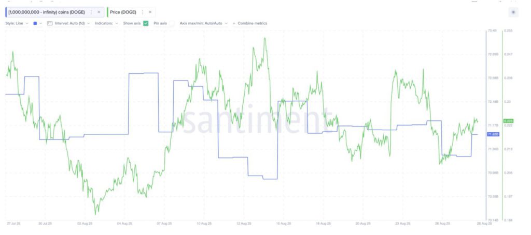Enable the Pin axis checkbox

[172, 23]
